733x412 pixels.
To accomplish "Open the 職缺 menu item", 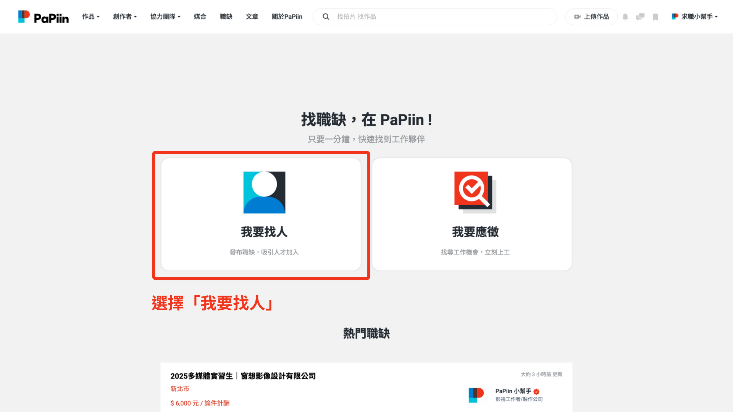I will pos(226,17).
